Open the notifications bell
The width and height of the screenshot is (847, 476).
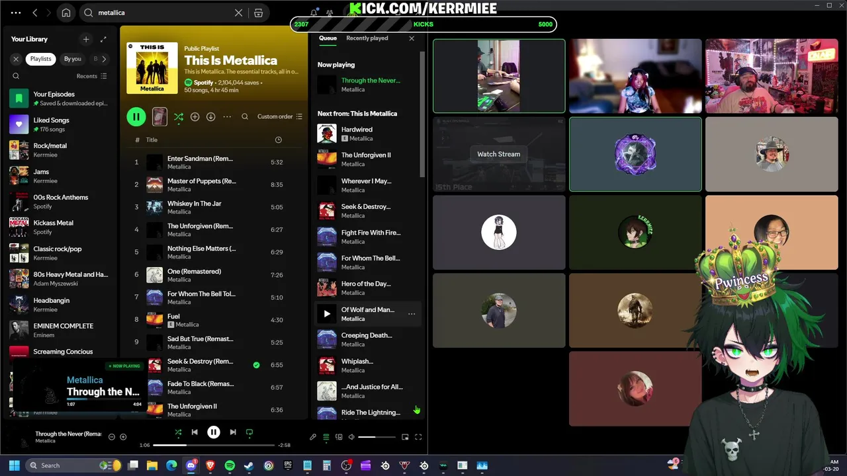click(314, 13)
